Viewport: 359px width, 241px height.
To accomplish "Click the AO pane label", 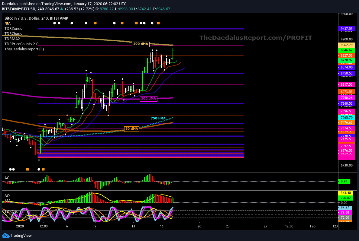I will point(7,195).
